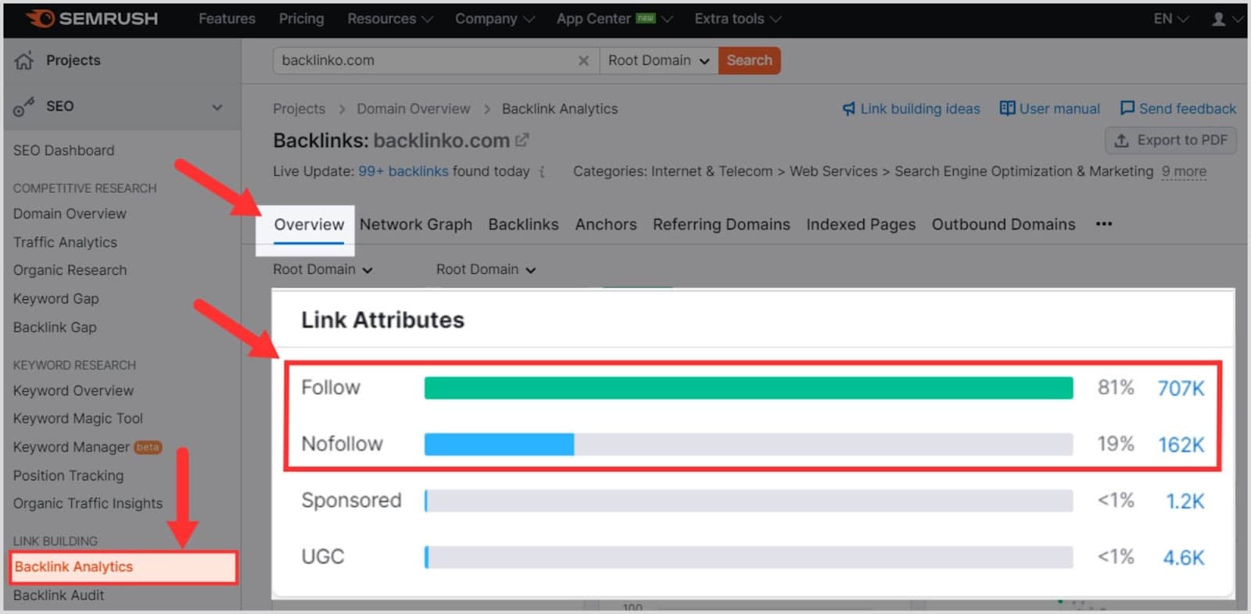This screenshot has height=614, width=1251.
Task: Expand the Resources menu
Action: pyautogui.click(x=389, y=19)
